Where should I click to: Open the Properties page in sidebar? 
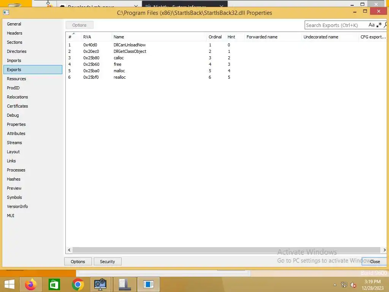33,124
